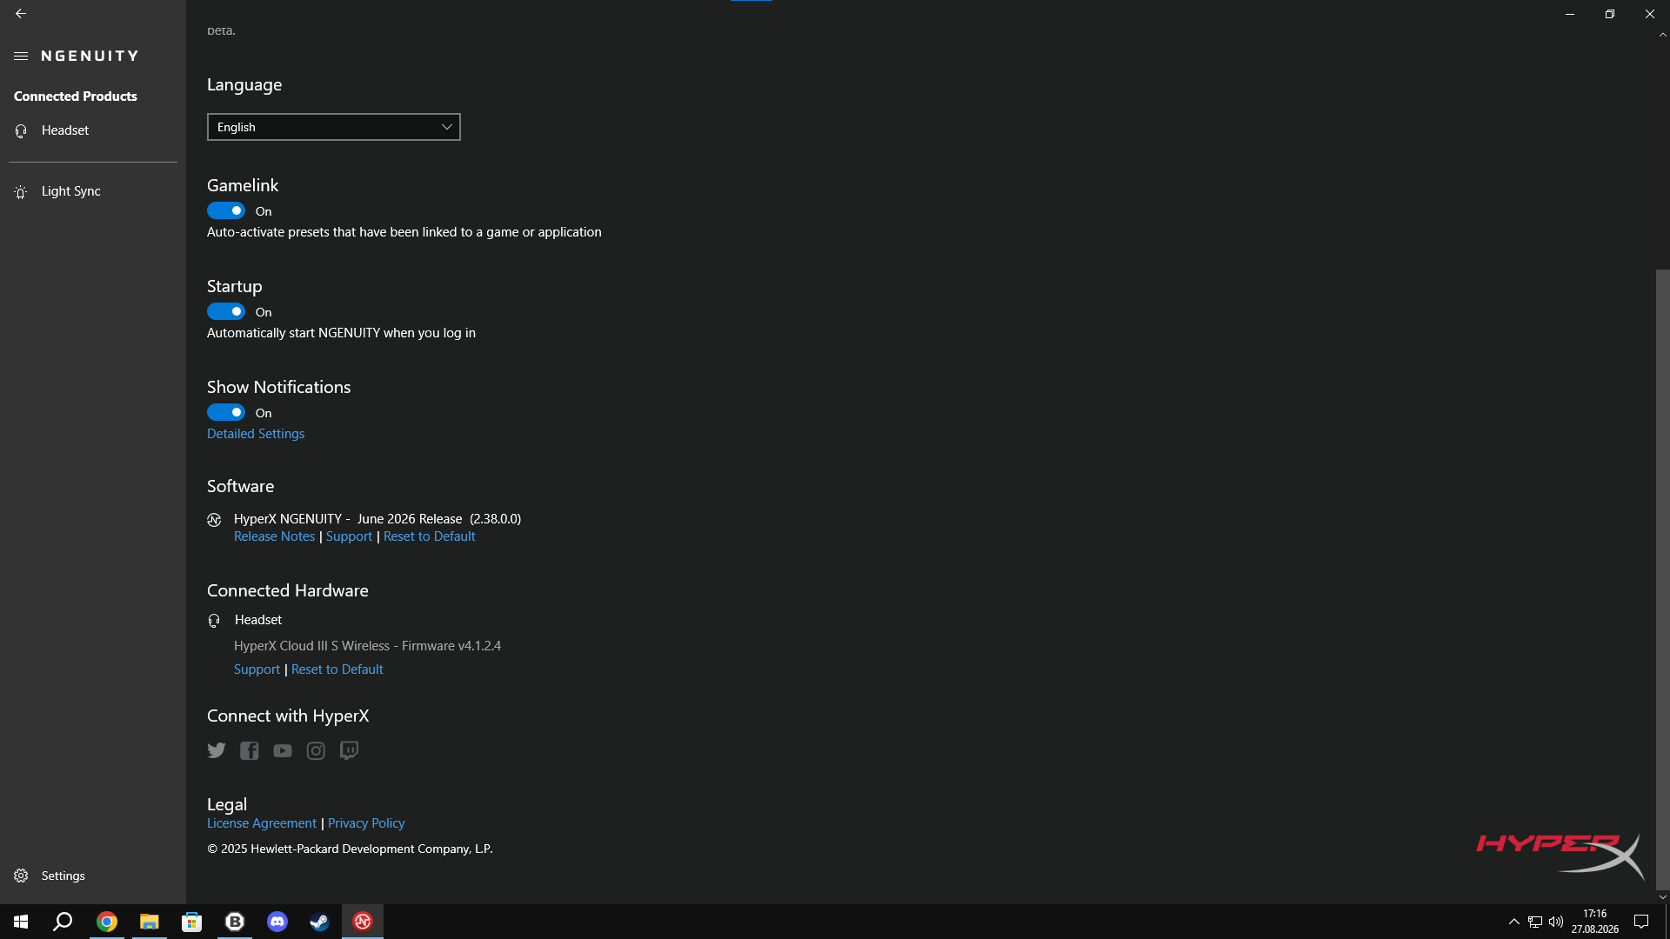Open the Language dropdown

[x=334, y=127]
